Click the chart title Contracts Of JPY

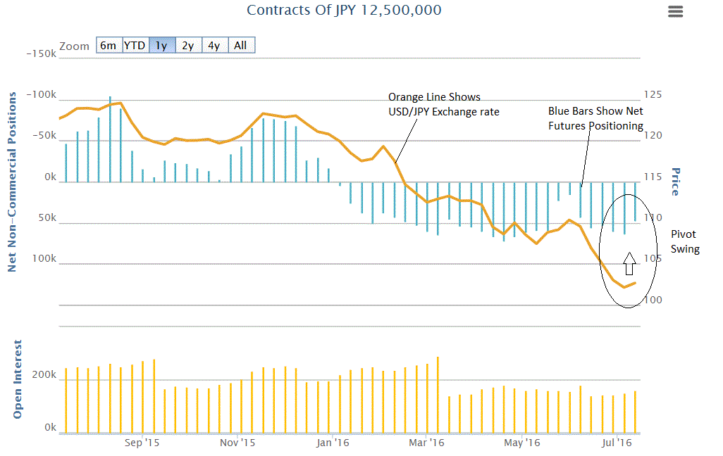(x=344, y=10)
